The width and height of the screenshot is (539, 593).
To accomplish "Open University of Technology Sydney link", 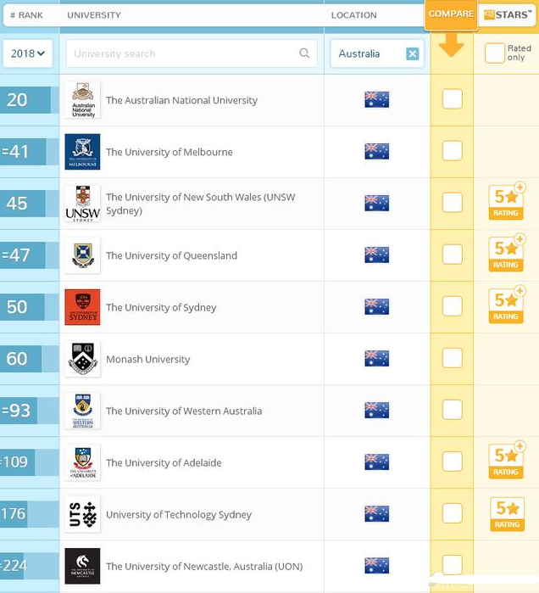I will tap(179, 515).
